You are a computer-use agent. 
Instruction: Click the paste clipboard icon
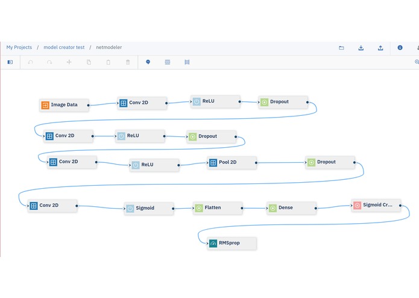pos(109,62)
